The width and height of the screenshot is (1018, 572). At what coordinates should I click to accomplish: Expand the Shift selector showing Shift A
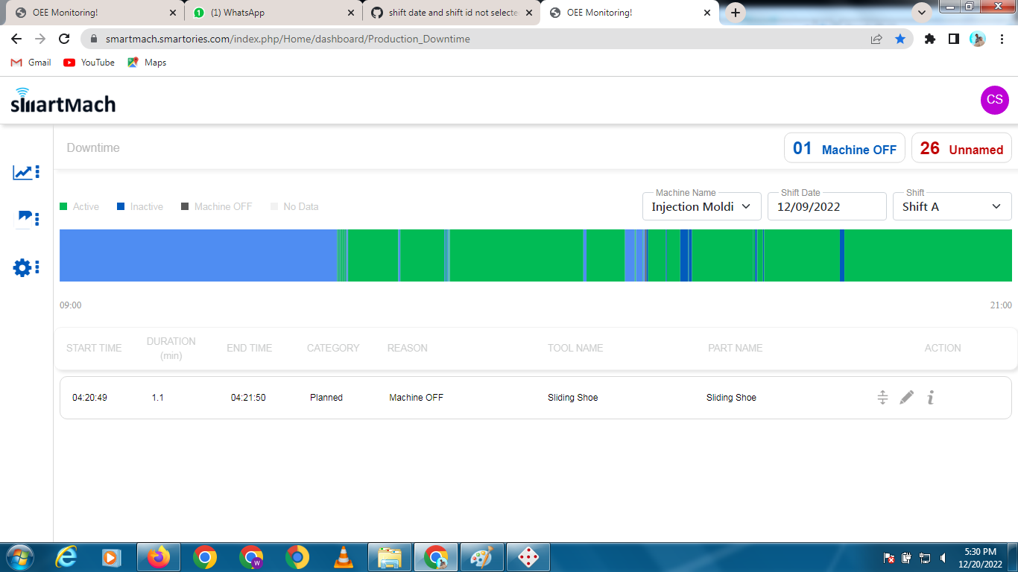pyautogui.click(x=952, y=206)
